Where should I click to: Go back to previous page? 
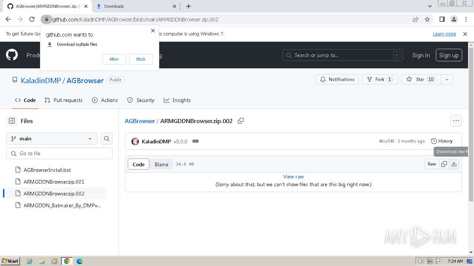tap(8, 19)
